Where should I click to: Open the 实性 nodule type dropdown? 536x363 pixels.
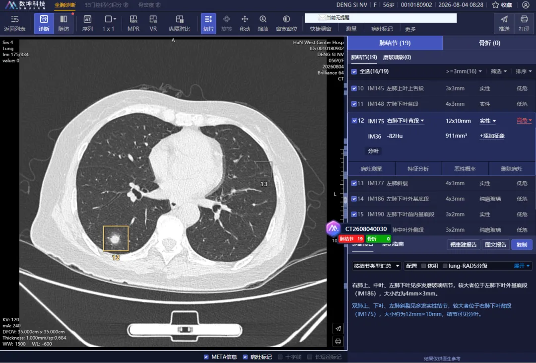(487, 121)
